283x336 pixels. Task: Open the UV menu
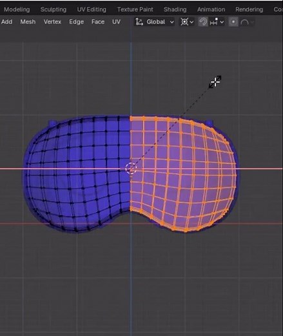(x=116, y=22)
